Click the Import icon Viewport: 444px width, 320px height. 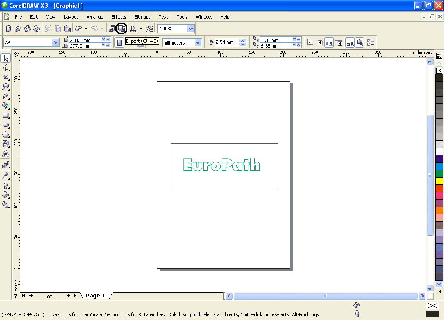click(x=112, y=29)
